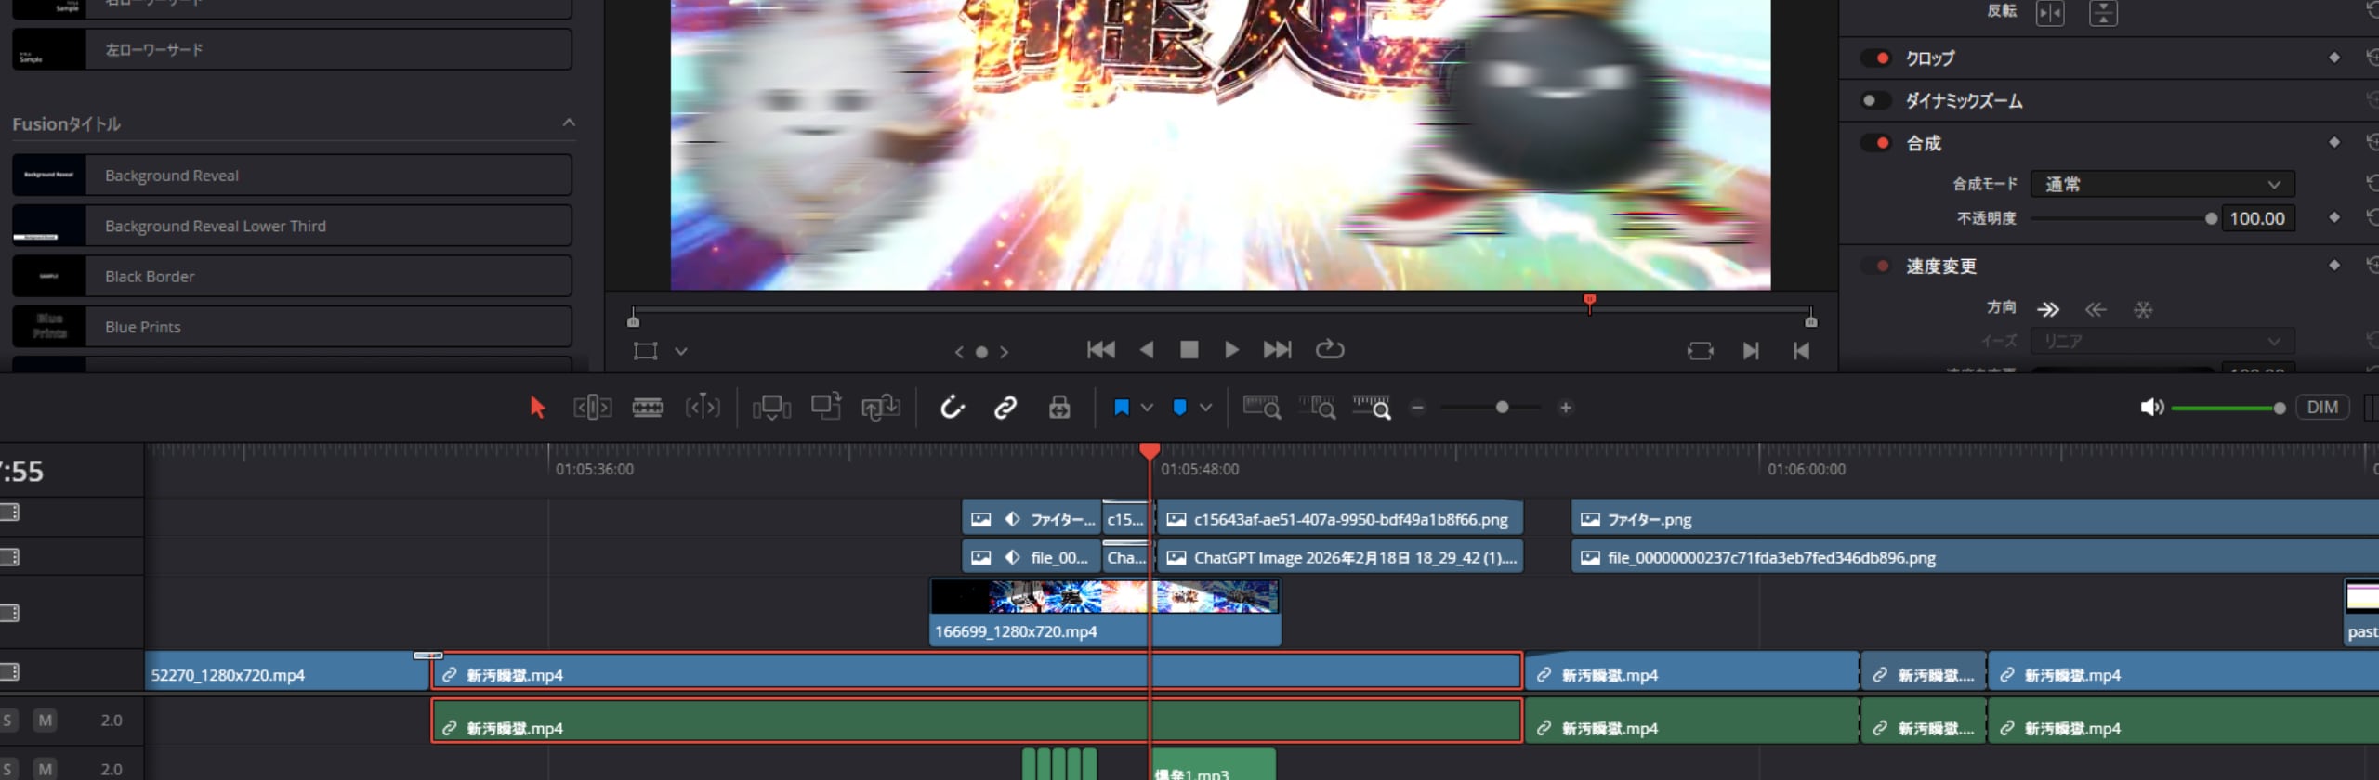The width and height of the screenshot is (2379, 780).
Task: Select the Blue Prints title
Action: coord(292,327)
